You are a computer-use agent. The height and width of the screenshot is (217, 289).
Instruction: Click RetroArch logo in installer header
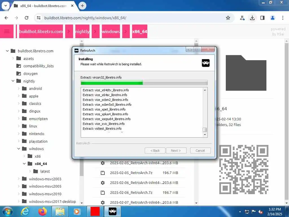(x=206, y=63)
